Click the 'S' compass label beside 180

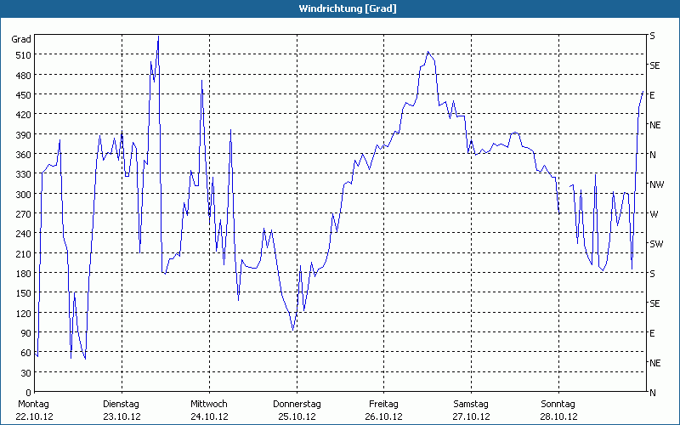652,274
